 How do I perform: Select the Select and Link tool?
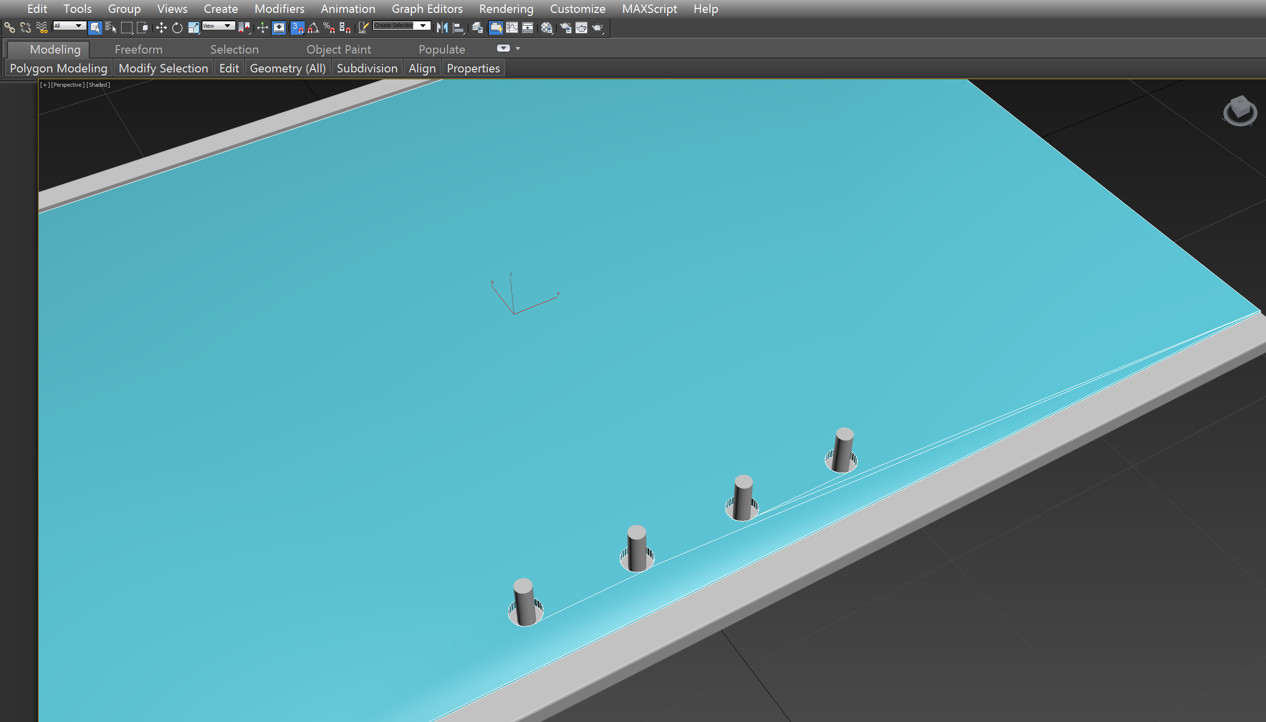pos(9,28)
